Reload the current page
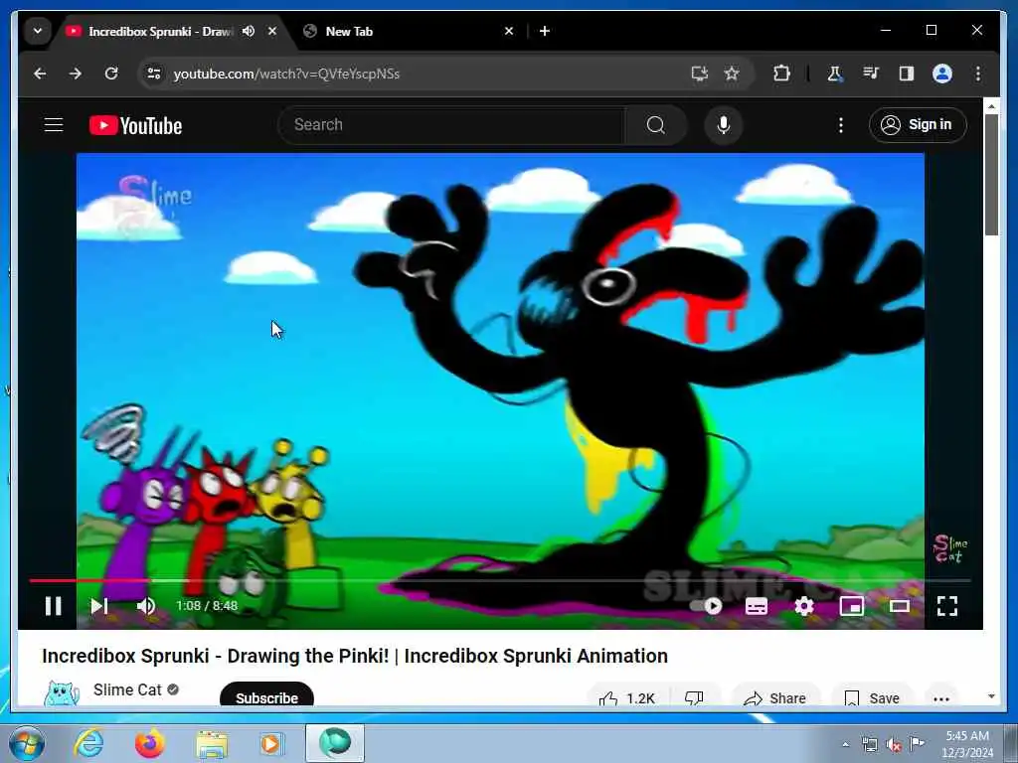The height and width of the screenshot is (763, 1018). 111,74
